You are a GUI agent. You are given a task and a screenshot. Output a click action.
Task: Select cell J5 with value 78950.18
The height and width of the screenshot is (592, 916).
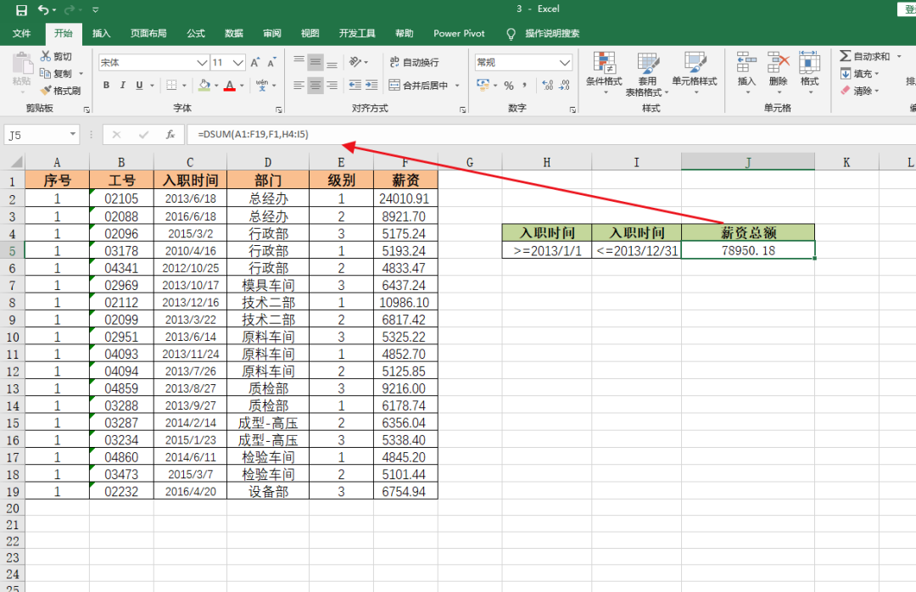coord(748,251)
